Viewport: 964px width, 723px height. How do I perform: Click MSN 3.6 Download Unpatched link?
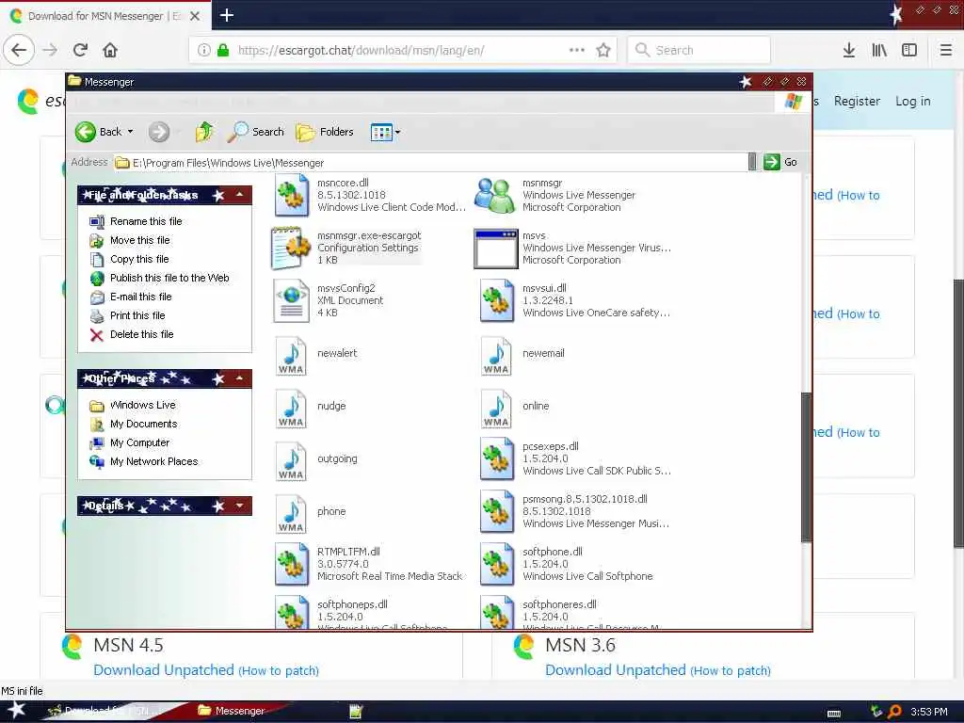tap(616, 670)
